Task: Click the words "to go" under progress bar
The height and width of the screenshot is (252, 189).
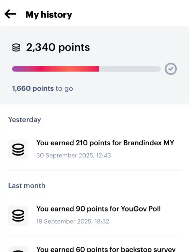Action: pos(64,88)
